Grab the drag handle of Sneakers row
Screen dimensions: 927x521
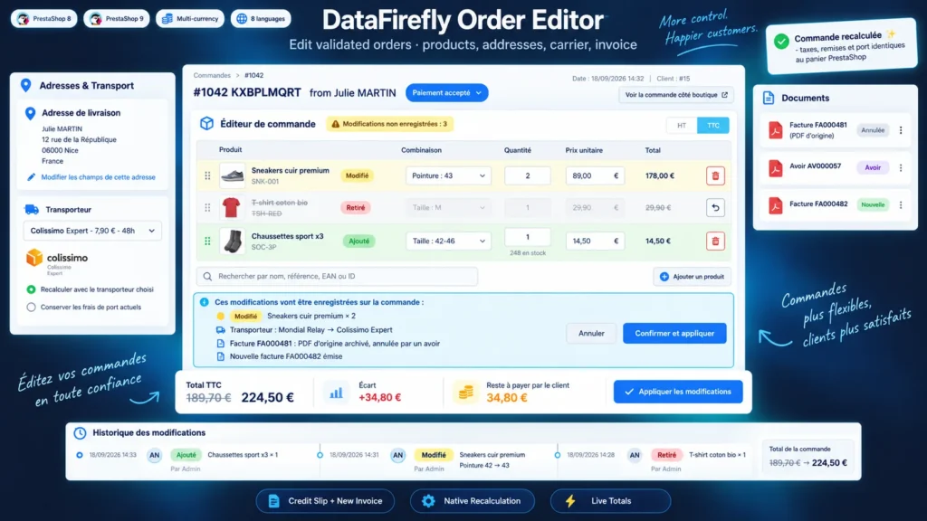207,175
